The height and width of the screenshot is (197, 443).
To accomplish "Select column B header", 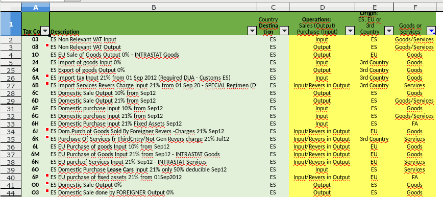I will click(154, 7).
